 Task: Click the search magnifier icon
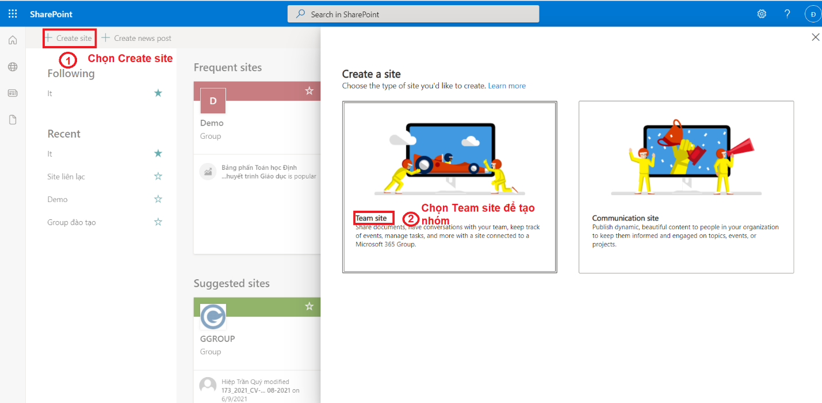click(x=300, y=14)
